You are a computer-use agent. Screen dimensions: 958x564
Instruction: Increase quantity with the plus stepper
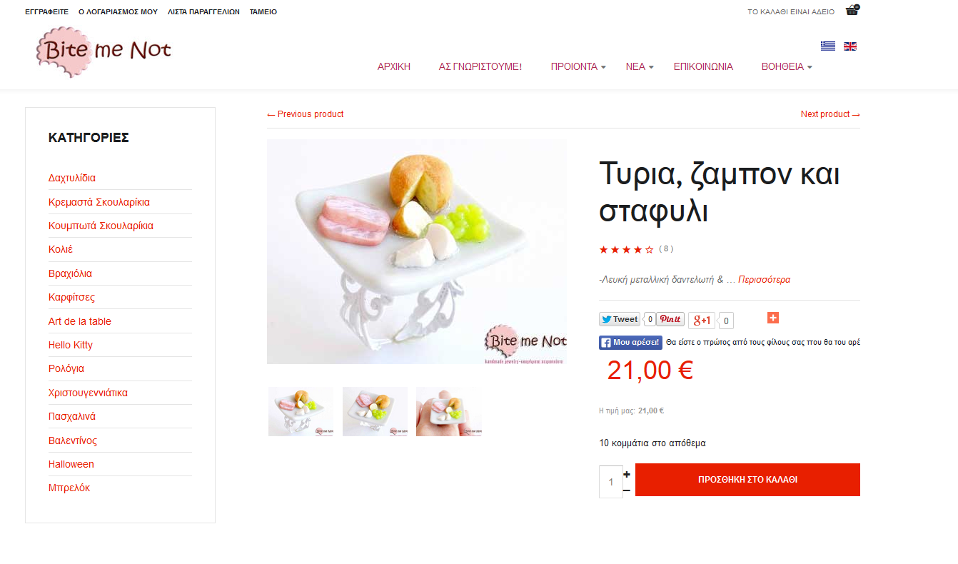[627, 474]
